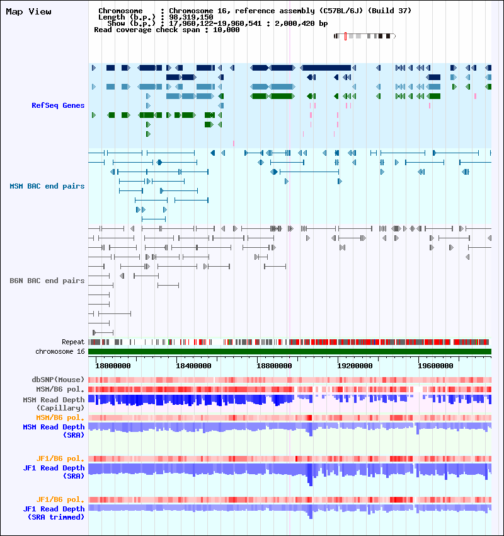
Task: Click the 18800000 ruler position
Action: point(274,366)
